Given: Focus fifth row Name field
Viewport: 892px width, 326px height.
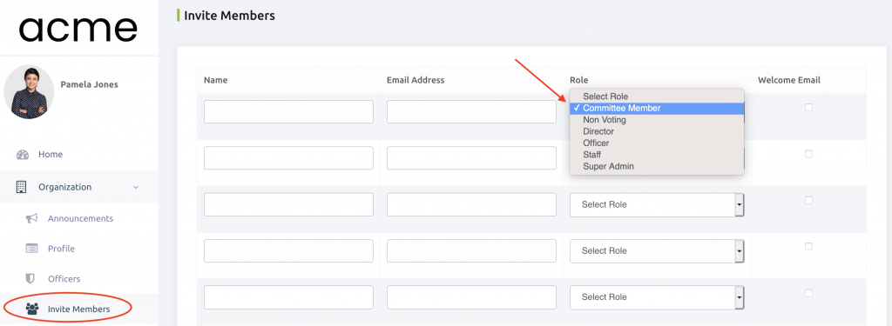Looking at the screenshot, I should [288, 297].
